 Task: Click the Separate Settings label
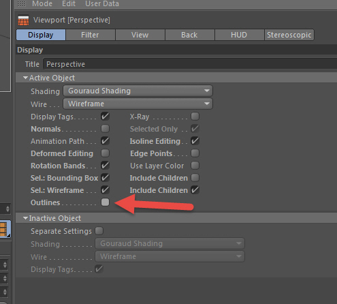61,231
